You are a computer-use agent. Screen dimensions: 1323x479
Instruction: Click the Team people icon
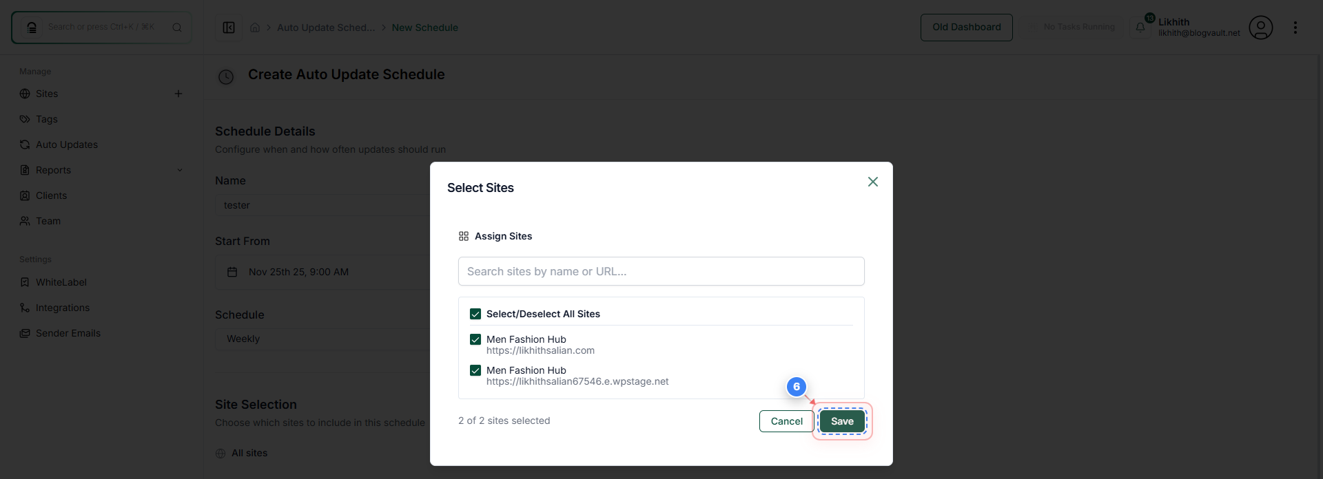tap(25, 221)
